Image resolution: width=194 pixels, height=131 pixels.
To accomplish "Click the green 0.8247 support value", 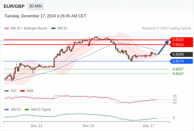I will pos(178,74).
